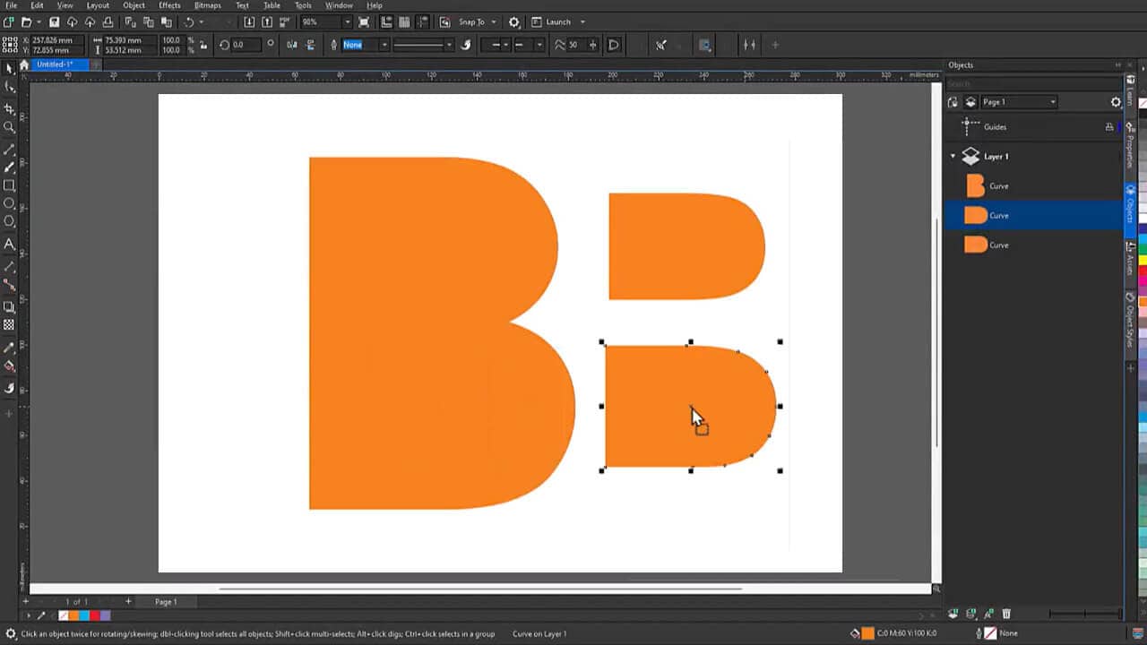This screenshot has height=645, width=1147.
Task: Click the New document icon
Action: coord(8,21)
